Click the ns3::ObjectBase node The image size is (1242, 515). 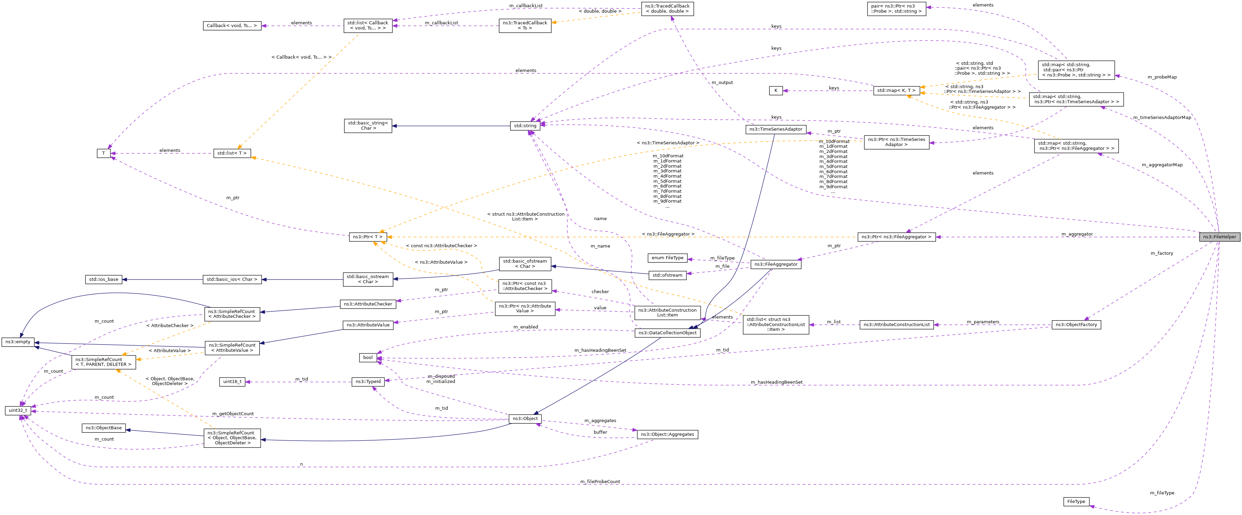[x=104, y=428]
